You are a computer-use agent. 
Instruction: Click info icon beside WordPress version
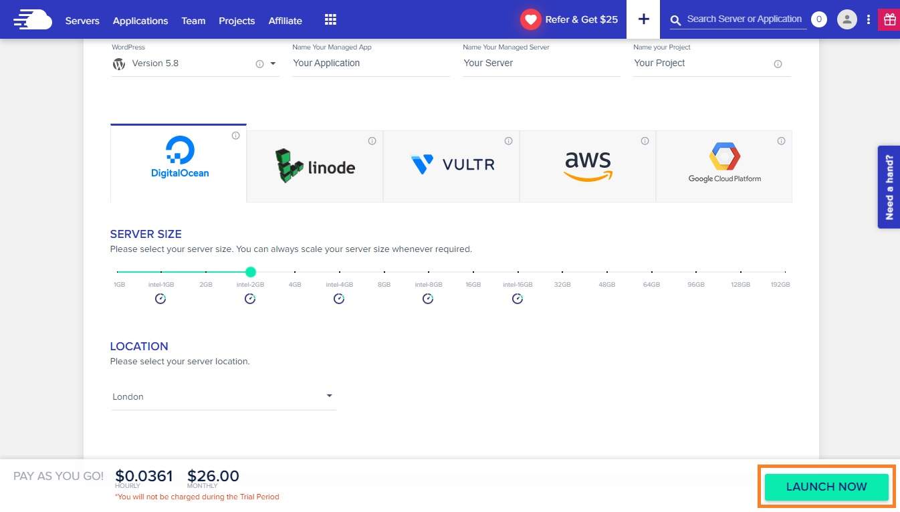[259, 64]
